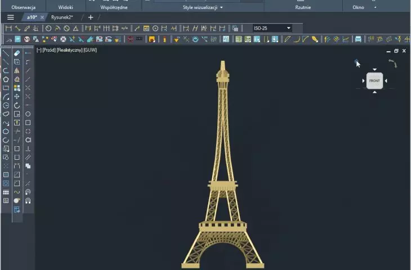Image resolution: width=411 pixels, height=270 pixels.
Task: Expand the Okno panel arrow
Action: [375, 8]
